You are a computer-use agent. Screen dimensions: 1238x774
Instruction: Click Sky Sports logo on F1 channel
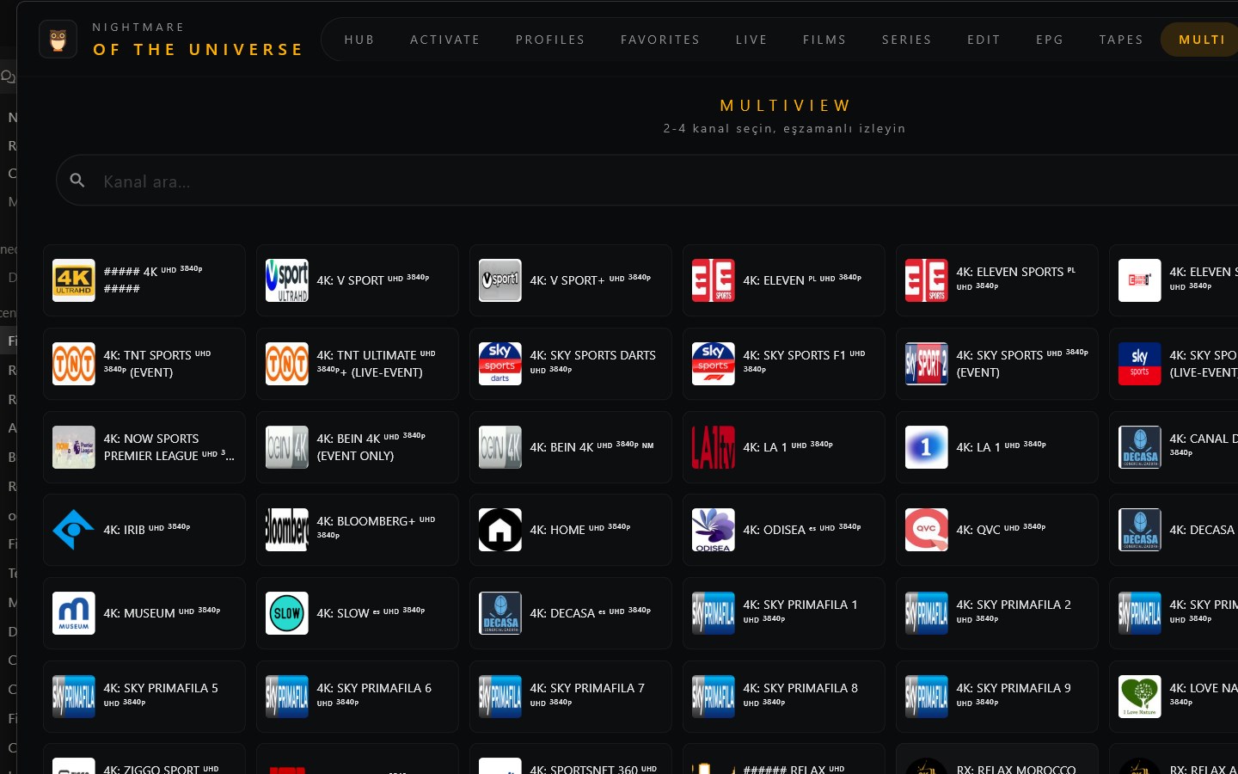coord(714,364)
